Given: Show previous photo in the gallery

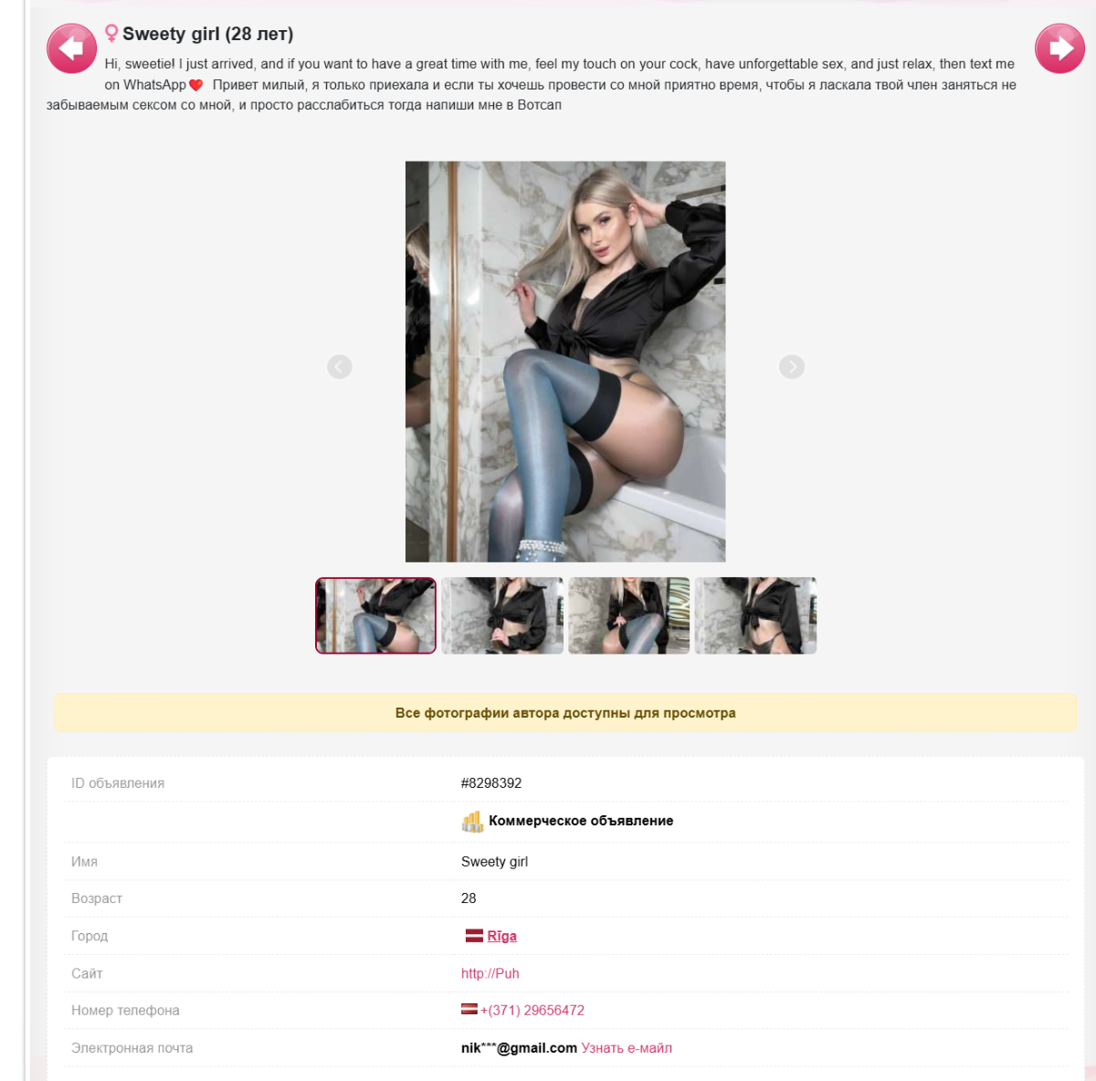Looking at the screenshot, I should point(340,367).
